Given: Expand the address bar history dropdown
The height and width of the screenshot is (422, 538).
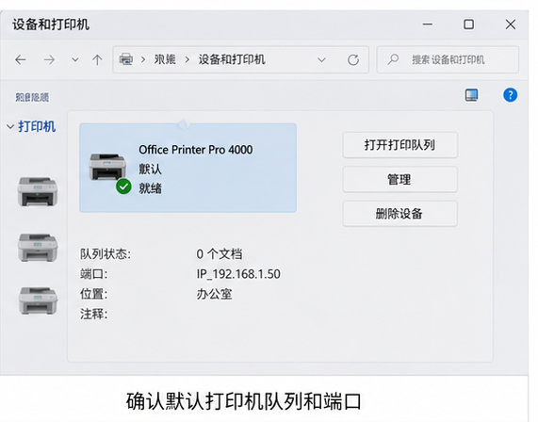Looking at the screenshot, I should (x=321, y=60).
